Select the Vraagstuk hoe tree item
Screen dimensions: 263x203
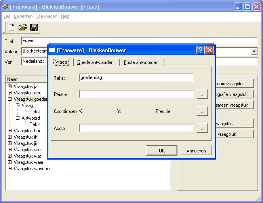pyautogui.click(x=27, y=131)
